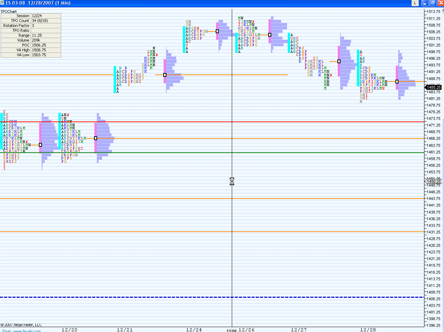This screenshot has height=332, width=444.
Task: Click the 1513.75 price axis label
Action: point(433,12)
